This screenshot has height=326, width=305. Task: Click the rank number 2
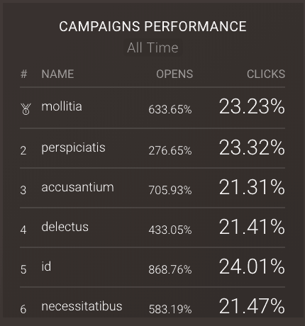click(23, 150)
